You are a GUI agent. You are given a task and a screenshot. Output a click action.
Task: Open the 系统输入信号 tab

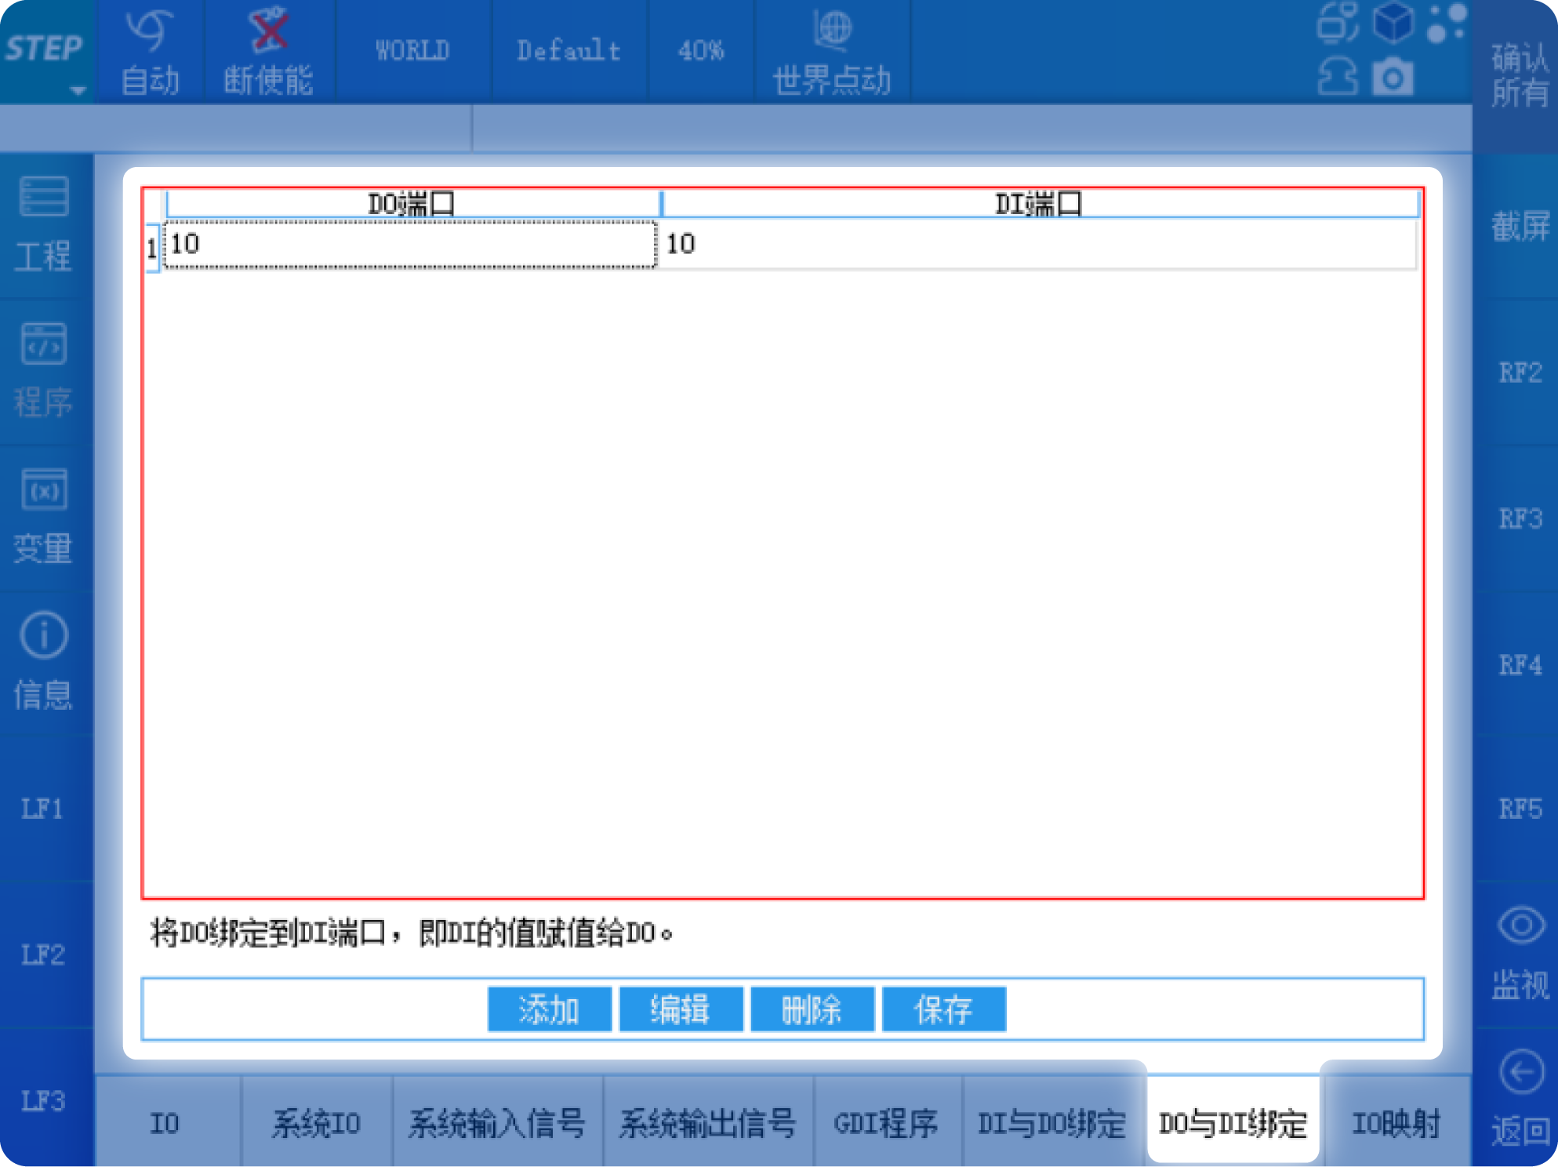tap(497, 1122)
